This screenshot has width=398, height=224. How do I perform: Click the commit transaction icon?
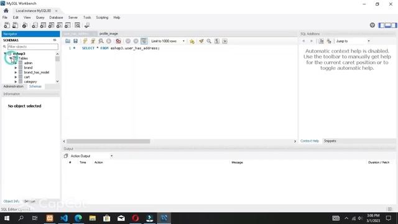coord(128,41)
